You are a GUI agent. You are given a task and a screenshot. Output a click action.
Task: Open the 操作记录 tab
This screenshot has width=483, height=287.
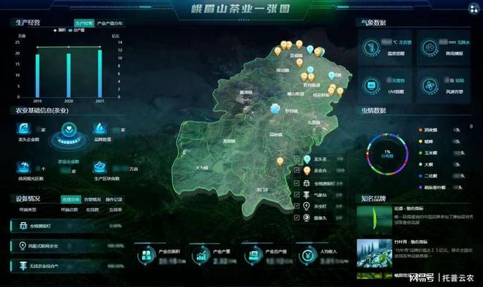(x=114, y=199)
